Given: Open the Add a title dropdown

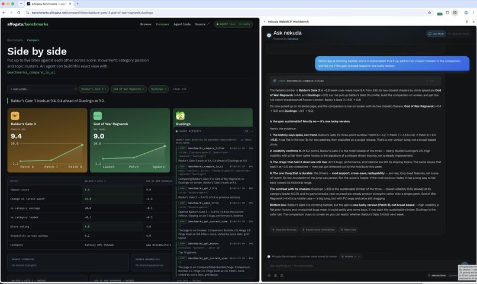Looking at the screenshot, I should [x=42, y=89].
